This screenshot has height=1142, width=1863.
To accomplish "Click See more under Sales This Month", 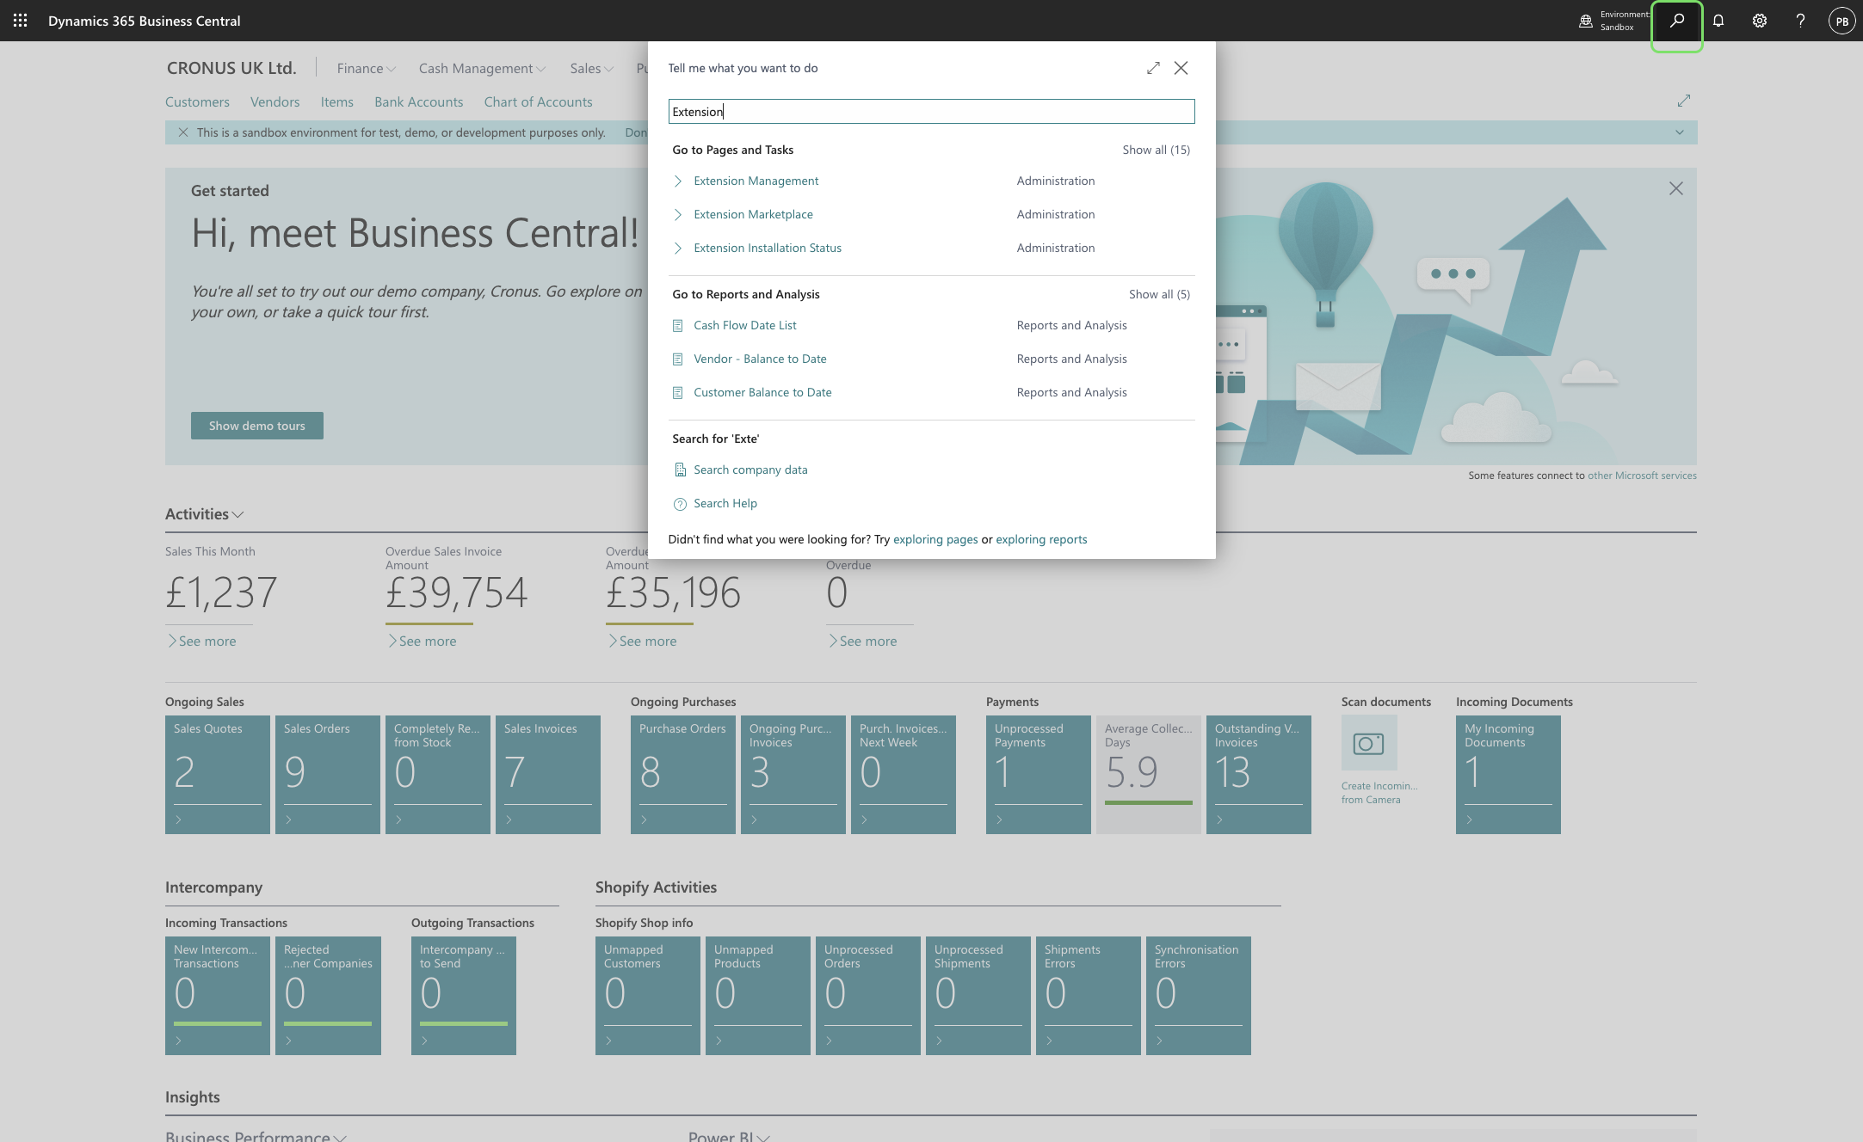I will [202, 642].
